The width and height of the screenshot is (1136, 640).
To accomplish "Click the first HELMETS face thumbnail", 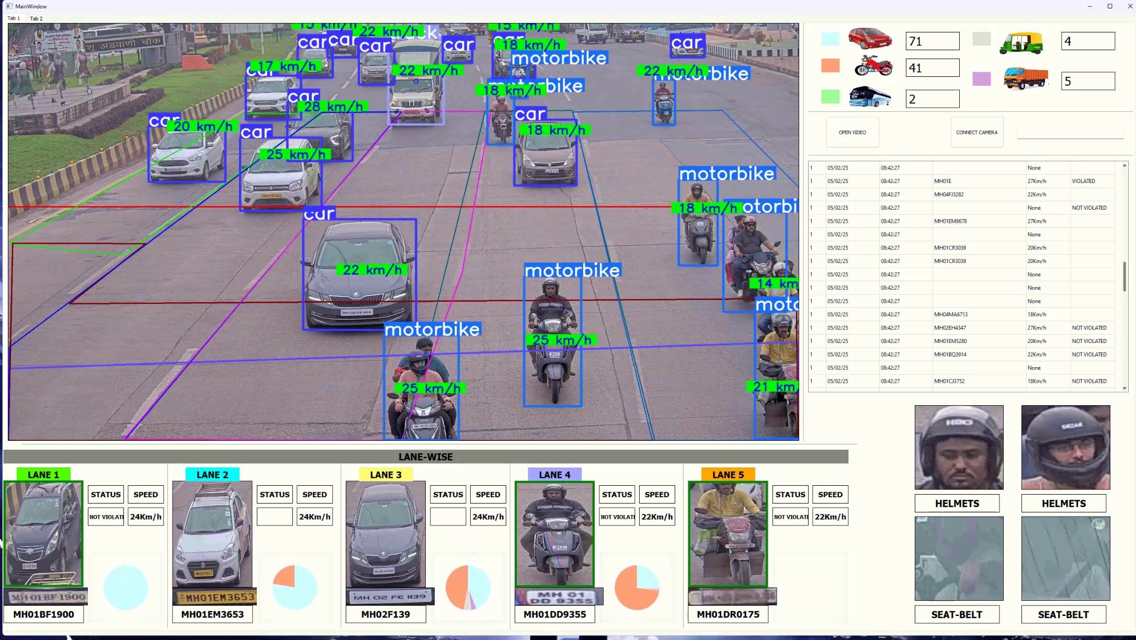I will click(x=959, y=448).
